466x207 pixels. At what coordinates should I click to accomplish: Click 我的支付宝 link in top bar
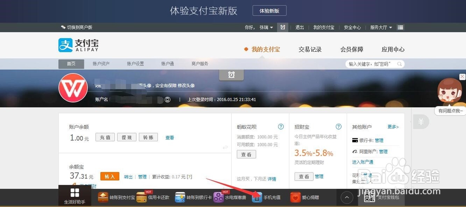[324, 28]
